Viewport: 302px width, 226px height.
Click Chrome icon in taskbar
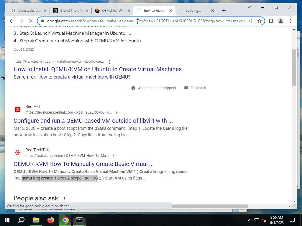tap(65, 220)
